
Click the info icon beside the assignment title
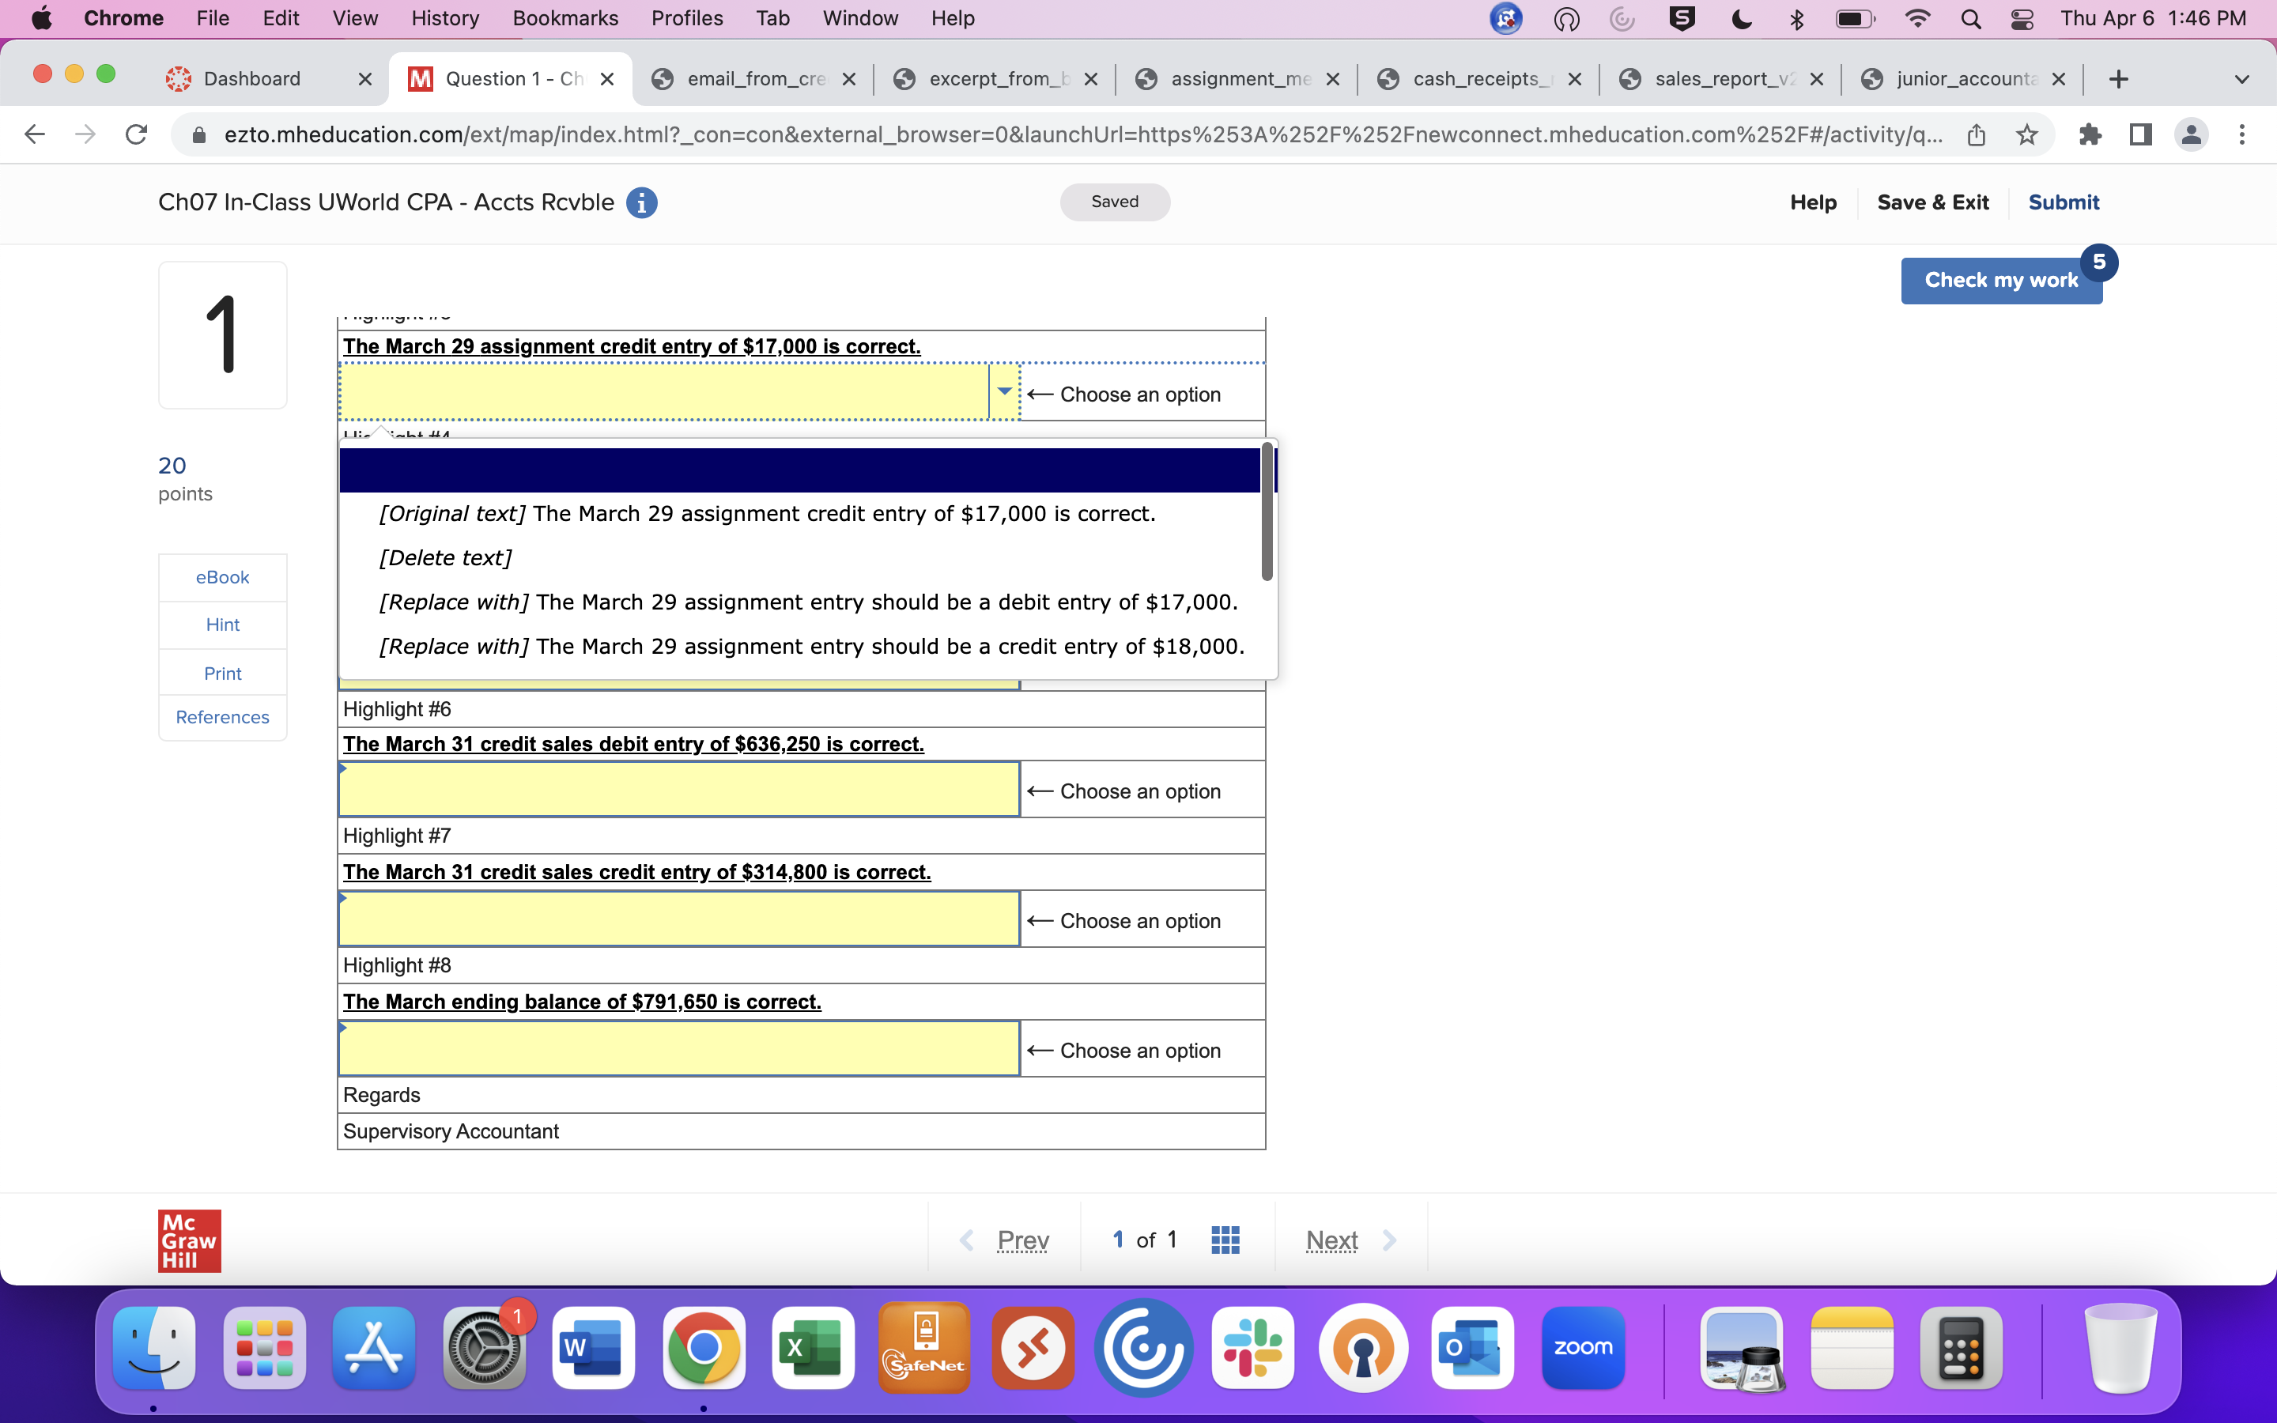click(643, 202)
